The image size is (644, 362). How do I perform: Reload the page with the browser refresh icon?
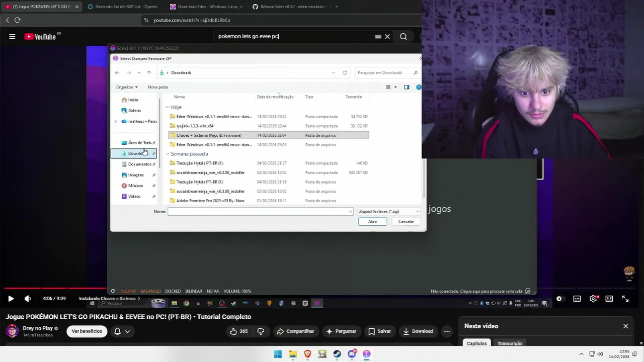18,20
